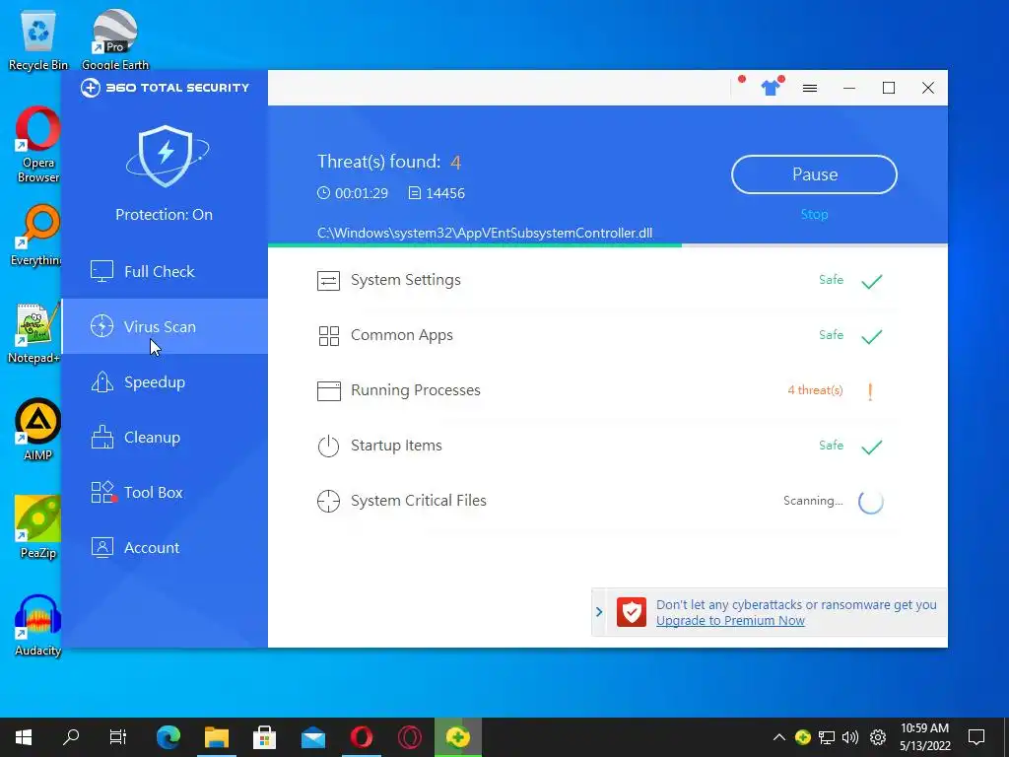1009x757 pixels.
Task: Click the Running Processes window icon
Action: [328, 390]
